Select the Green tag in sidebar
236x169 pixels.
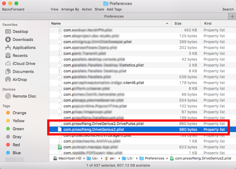[x=18, y=129]
